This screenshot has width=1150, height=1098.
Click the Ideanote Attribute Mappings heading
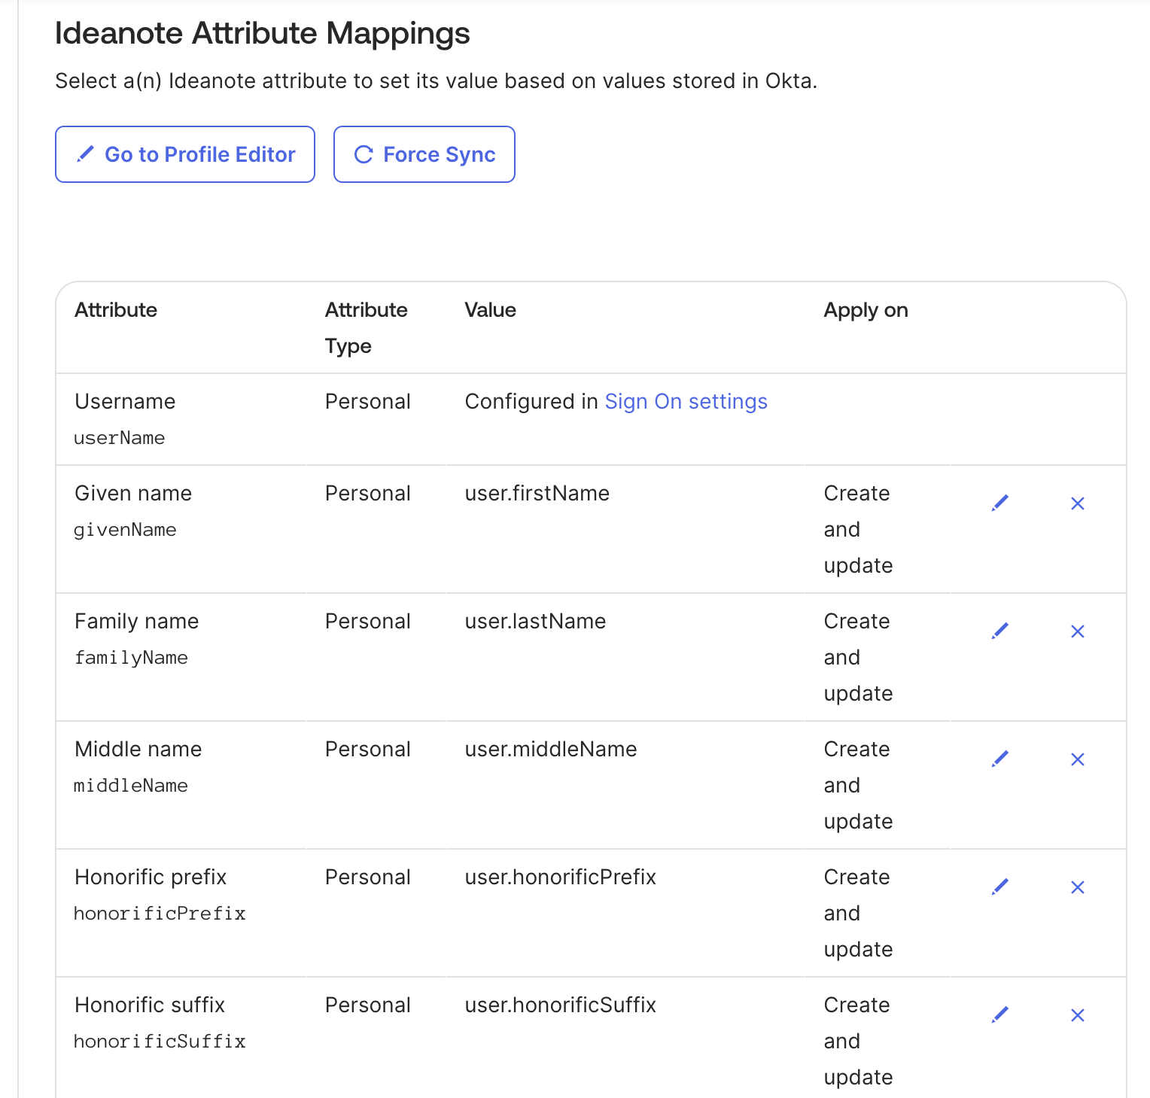pos(263,33)
